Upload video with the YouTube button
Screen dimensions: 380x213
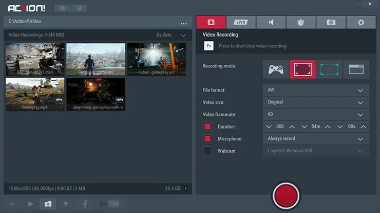tap(109, 204)
